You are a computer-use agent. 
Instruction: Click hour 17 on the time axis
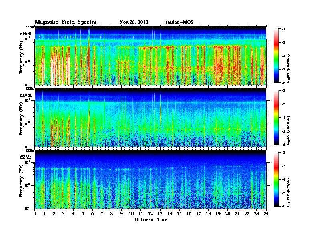pyautogui.click(x=199, y=213)
